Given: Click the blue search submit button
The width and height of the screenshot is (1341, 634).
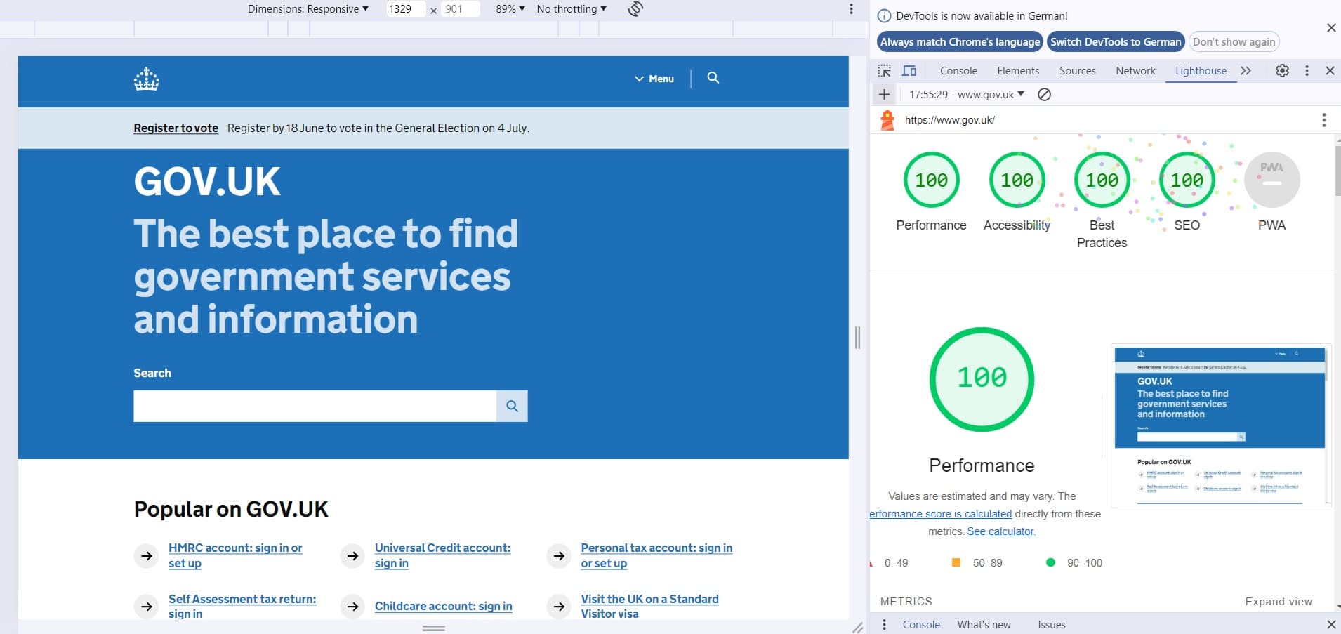Looking at the screenshot, I should [x=512, y=406].
